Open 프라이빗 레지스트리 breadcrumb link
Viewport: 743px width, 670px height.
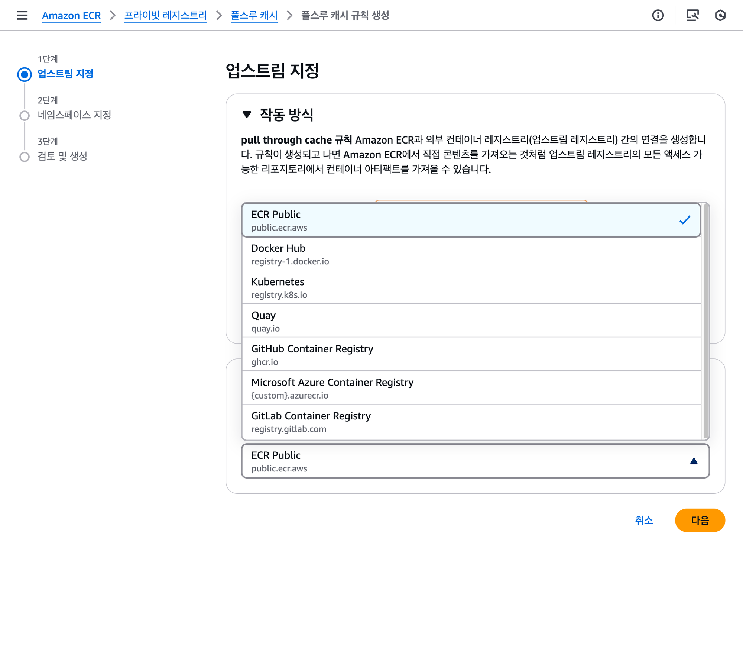[165, 15]
